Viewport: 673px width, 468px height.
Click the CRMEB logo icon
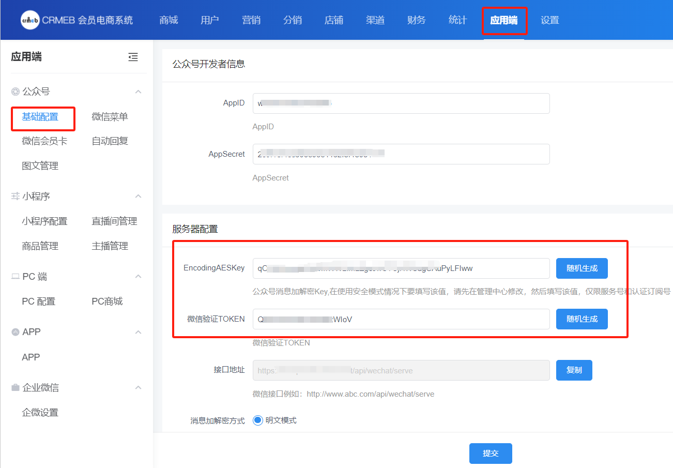pyautogui.click(x=30, y=20)
